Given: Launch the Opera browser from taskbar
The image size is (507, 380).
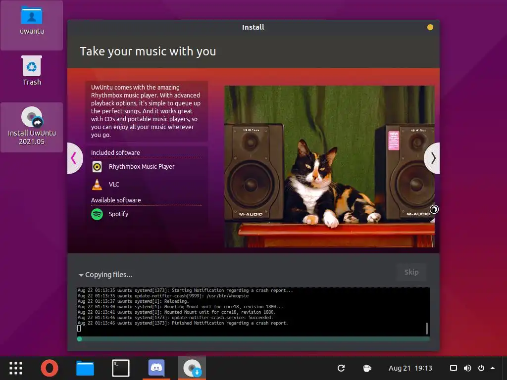Looking at the screenshot, I should pos(50,368).
